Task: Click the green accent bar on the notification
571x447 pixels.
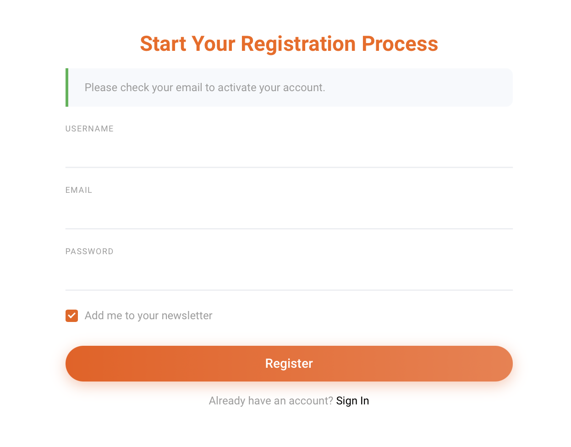Action: (66, 87)
